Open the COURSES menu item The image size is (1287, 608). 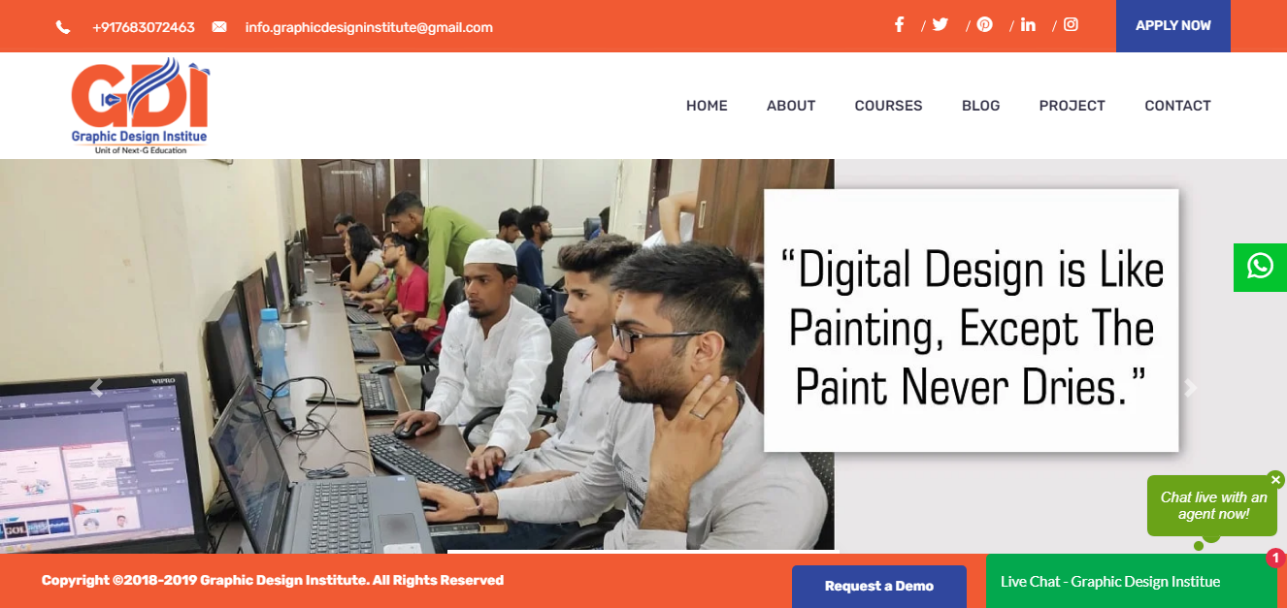[x=888, y=106]
